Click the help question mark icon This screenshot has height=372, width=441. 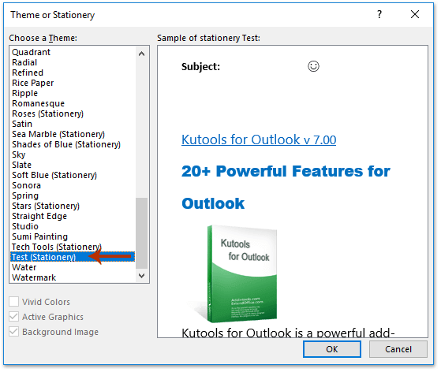point(379,14)
